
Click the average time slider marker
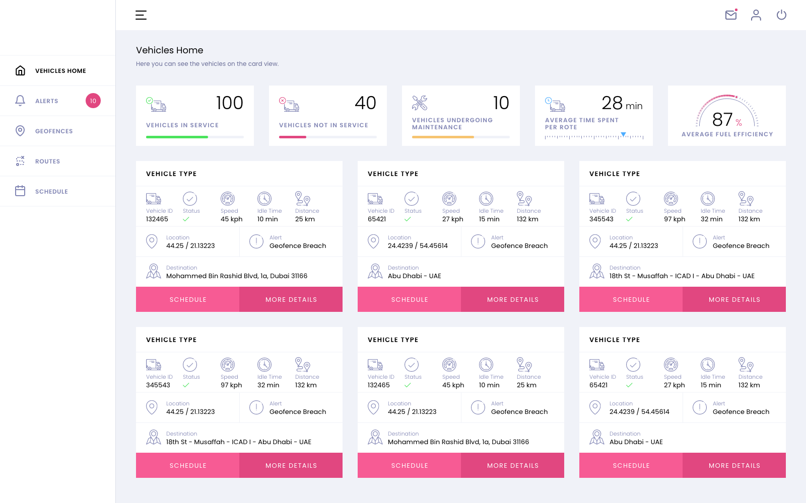[623, 134]
